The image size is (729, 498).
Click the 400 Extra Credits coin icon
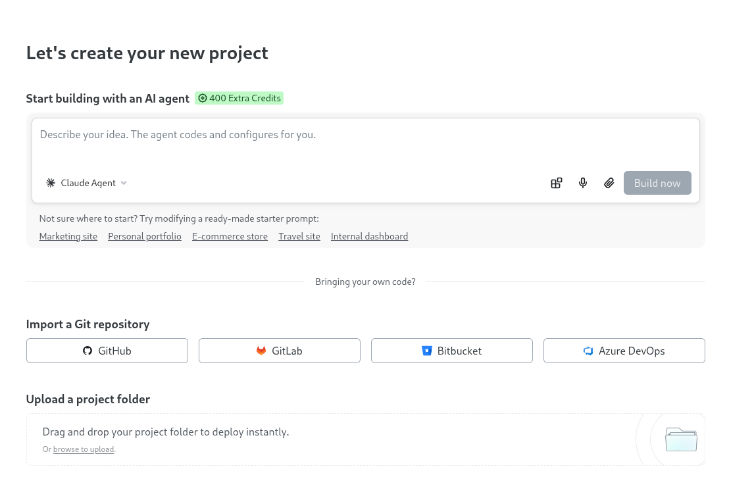(203, 98)
